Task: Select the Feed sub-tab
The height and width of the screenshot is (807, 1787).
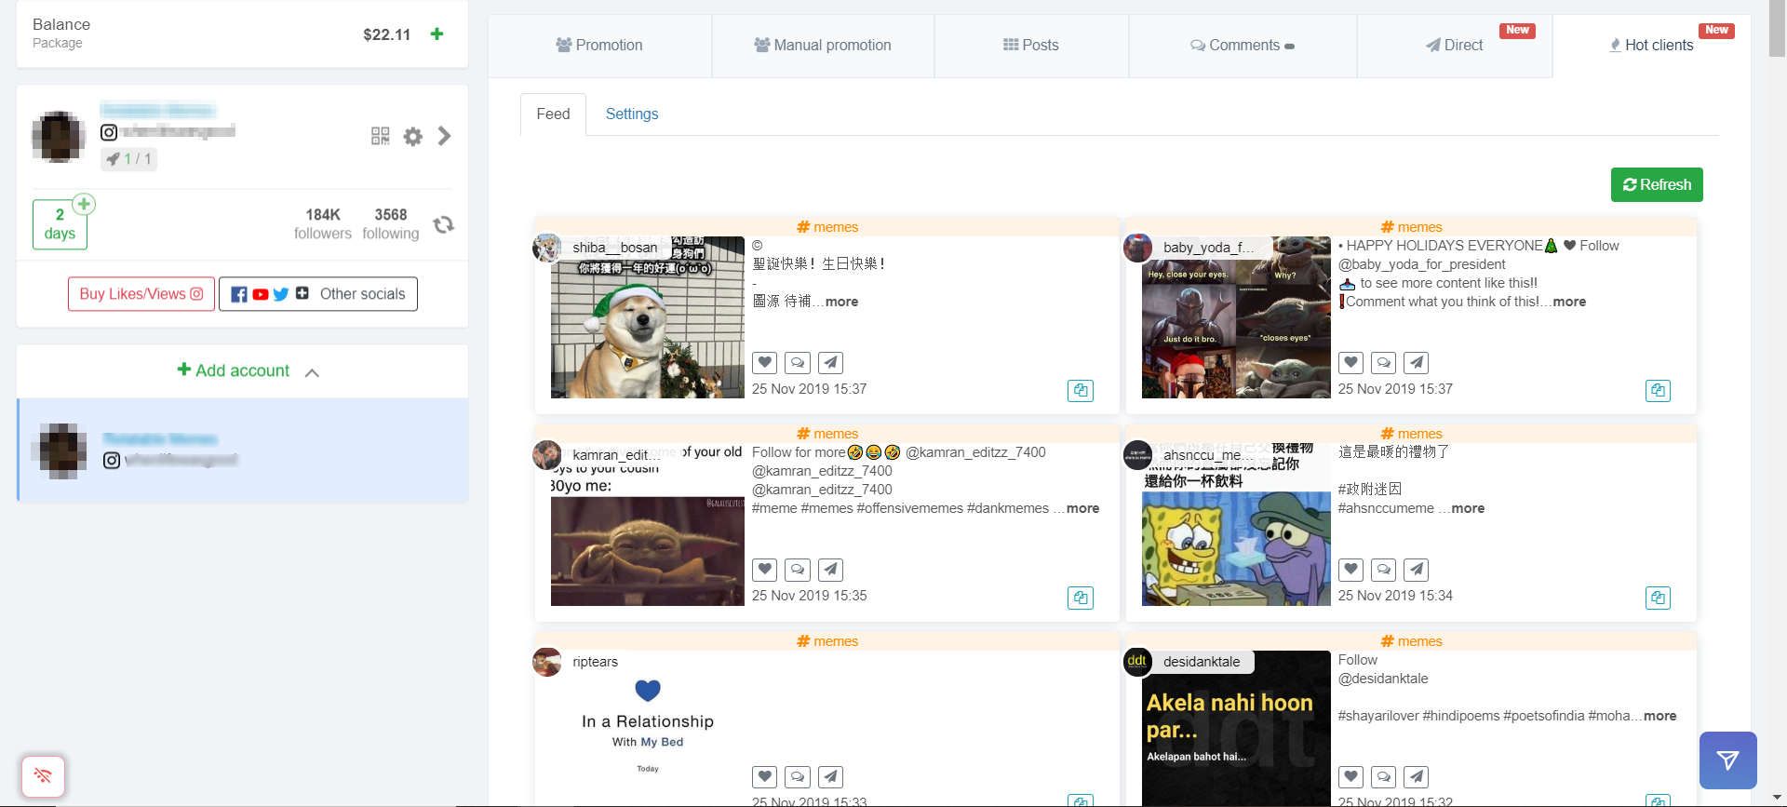Action: pyautogui.click(x=553, y=114)
